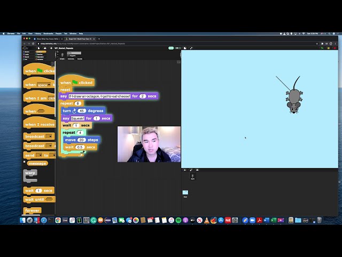Click the 'Squeak!' text field
The height and width of the screenshot is (257, 342).
pos(77,118)
